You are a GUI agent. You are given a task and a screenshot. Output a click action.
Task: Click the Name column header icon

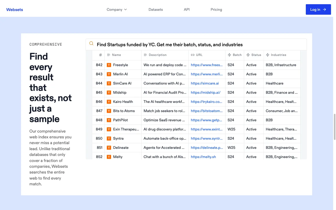[109, 55]
